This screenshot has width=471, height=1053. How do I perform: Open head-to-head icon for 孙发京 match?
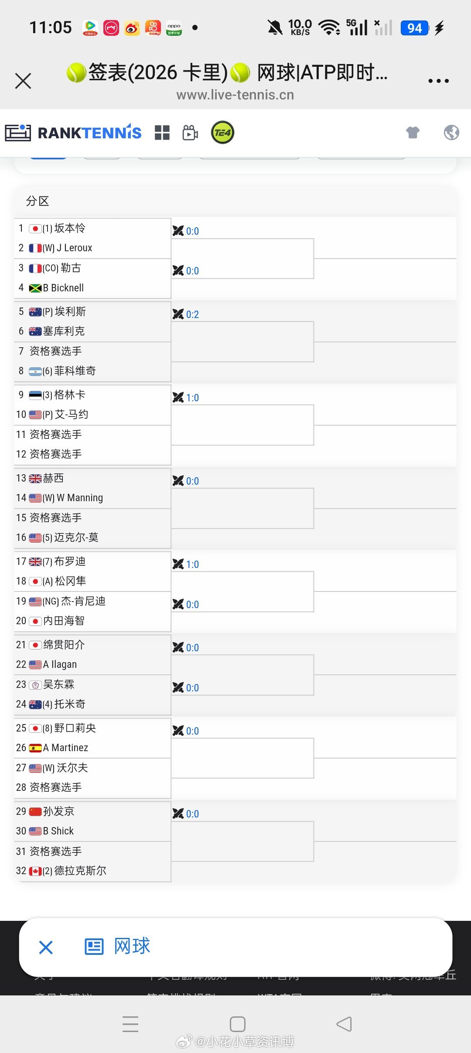178,814
